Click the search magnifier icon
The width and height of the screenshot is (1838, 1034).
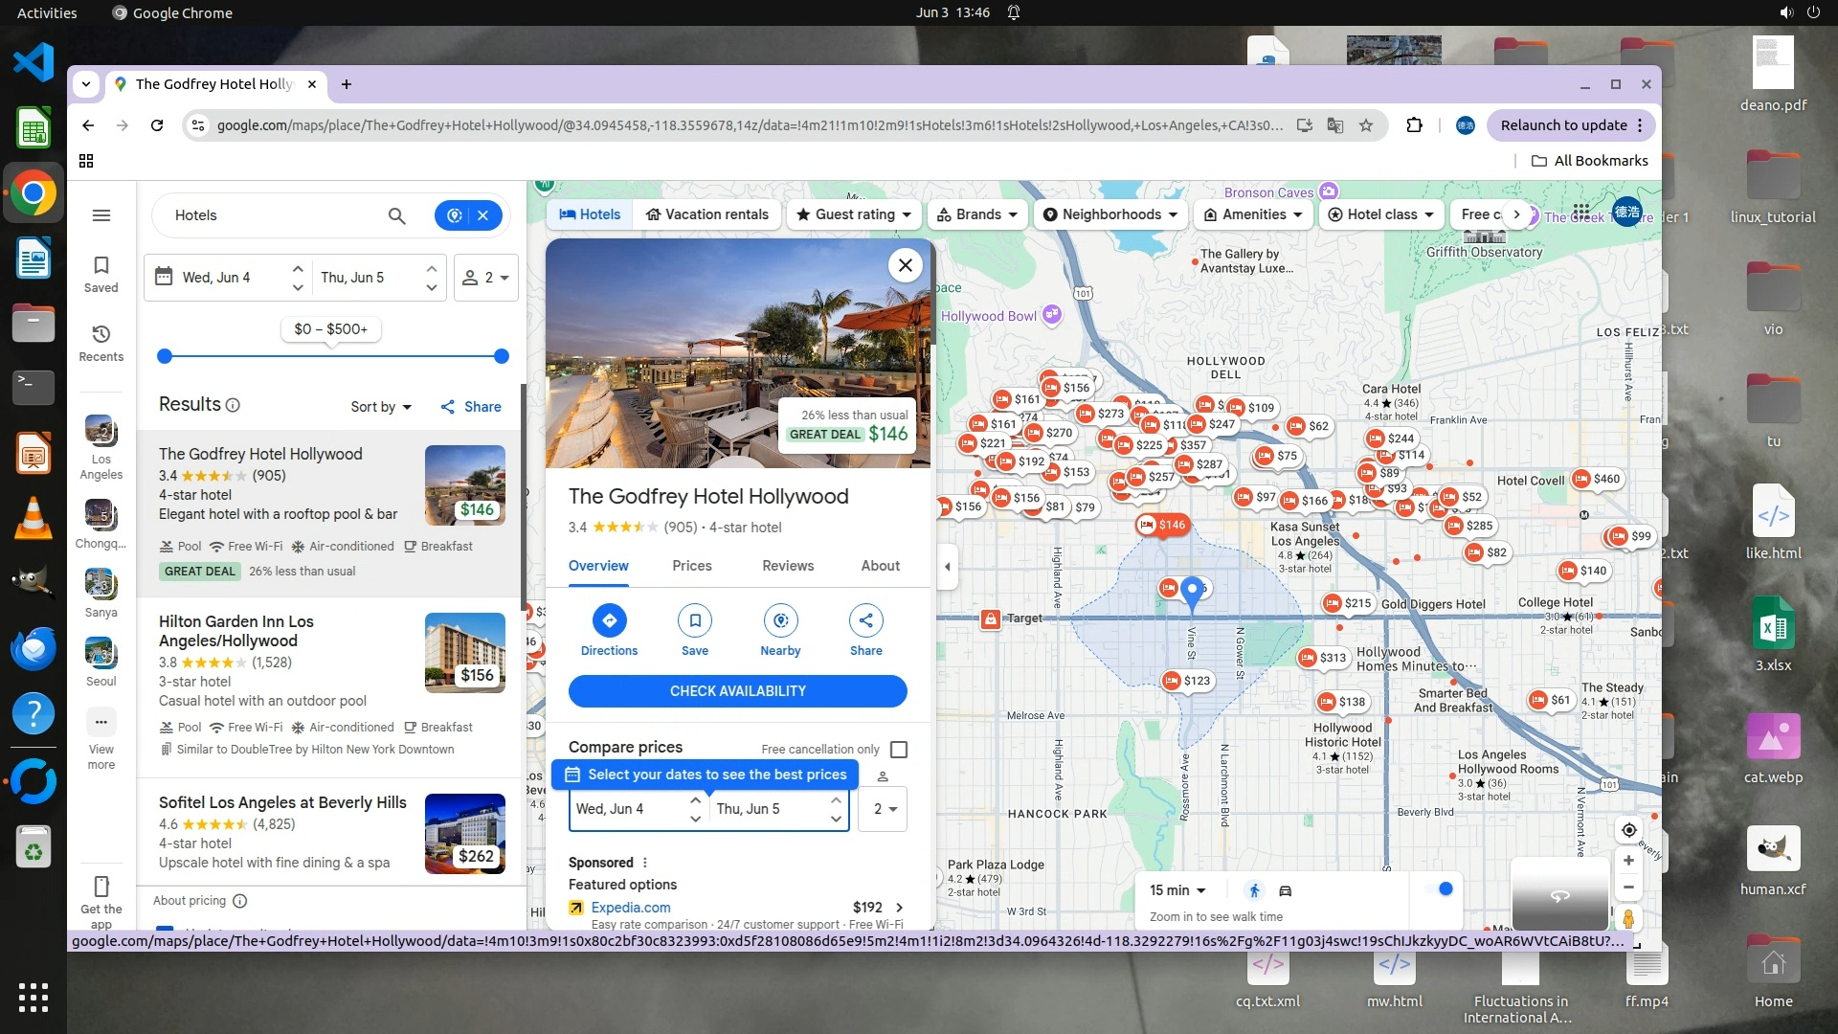[396, 215]
